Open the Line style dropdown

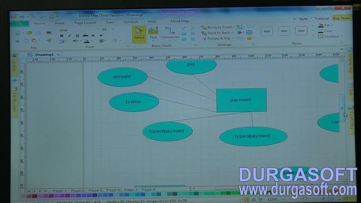tap(327, 30)
